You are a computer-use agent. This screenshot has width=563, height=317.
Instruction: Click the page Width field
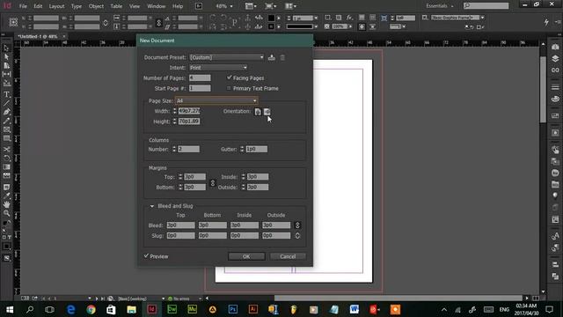[x=189, y=111]
